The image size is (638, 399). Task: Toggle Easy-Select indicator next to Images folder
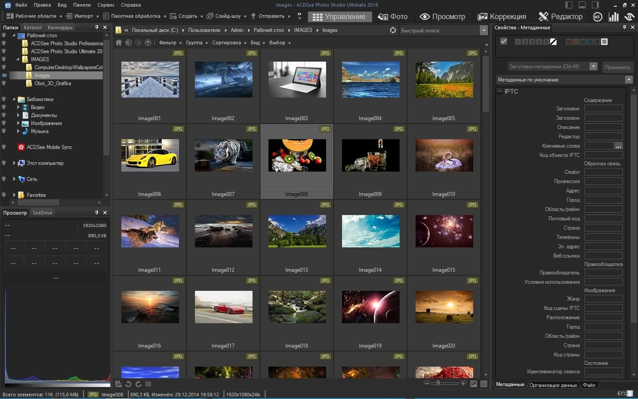[x=4, y=75]
